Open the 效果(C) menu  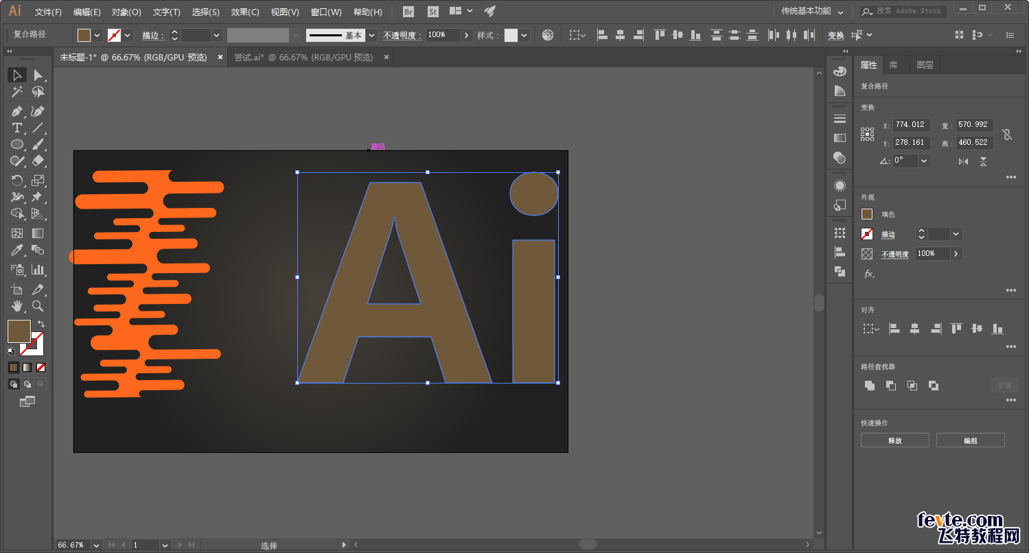click(245, 12)
